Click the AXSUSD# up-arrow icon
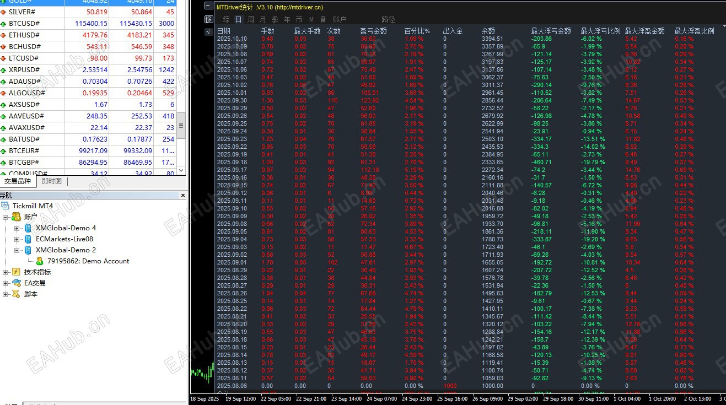Viewport: 726px width, 405px height. pyautogui.click(x=4, y=105)
